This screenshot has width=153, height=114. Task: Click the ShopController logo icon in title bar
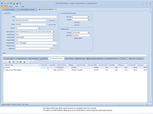click(2, 3)
